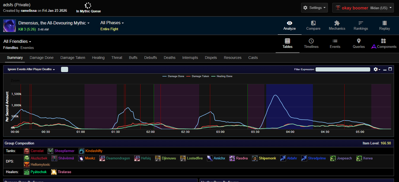Click the Enemies link
Screen dimensions: 399x182
[x=27, y=48]
